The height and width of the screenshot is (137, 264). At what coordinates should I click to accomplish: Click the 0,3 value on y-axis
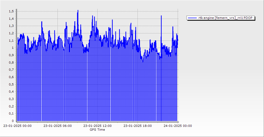point(11,99)
